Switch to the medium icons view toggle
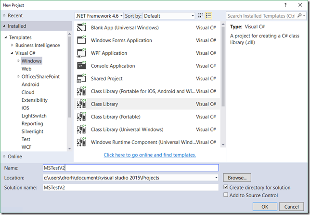This screenshot has width=310, height=215. click(x=200, y=16)
